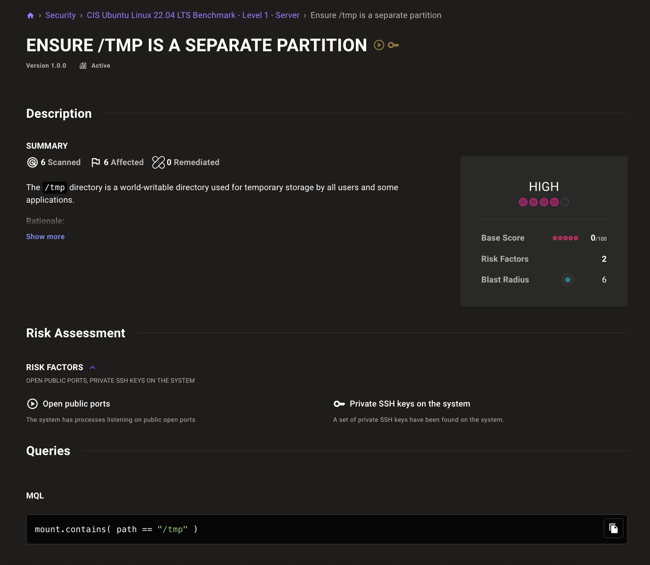The height and width of the screenshot is (565, 650).
Task: Click the home icon in breadcrumb
Action: coord(30,16)
